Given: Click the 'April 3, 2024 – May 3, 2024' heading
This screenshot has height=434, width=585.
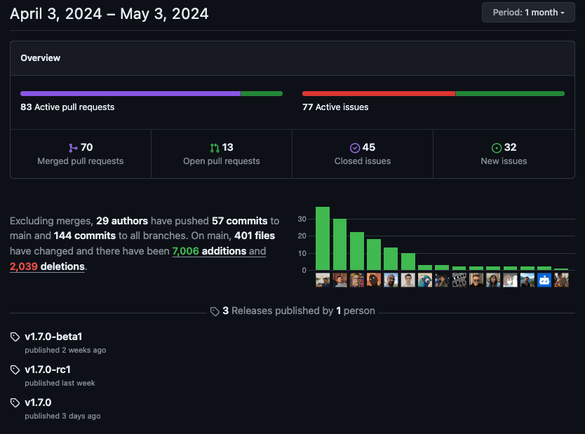Looking at the screenshot, I should [109, 14].
